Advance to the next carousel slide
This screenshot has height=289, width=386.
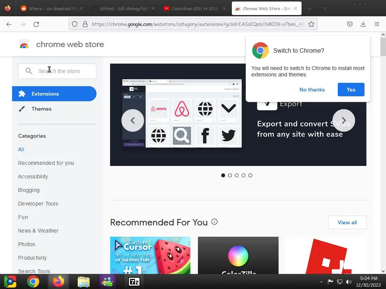pos(344,120)
